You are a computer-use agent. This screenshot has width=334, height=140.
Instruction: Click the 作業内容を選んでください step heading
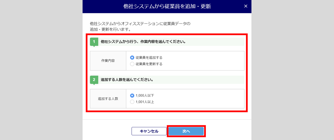(143, 42)
